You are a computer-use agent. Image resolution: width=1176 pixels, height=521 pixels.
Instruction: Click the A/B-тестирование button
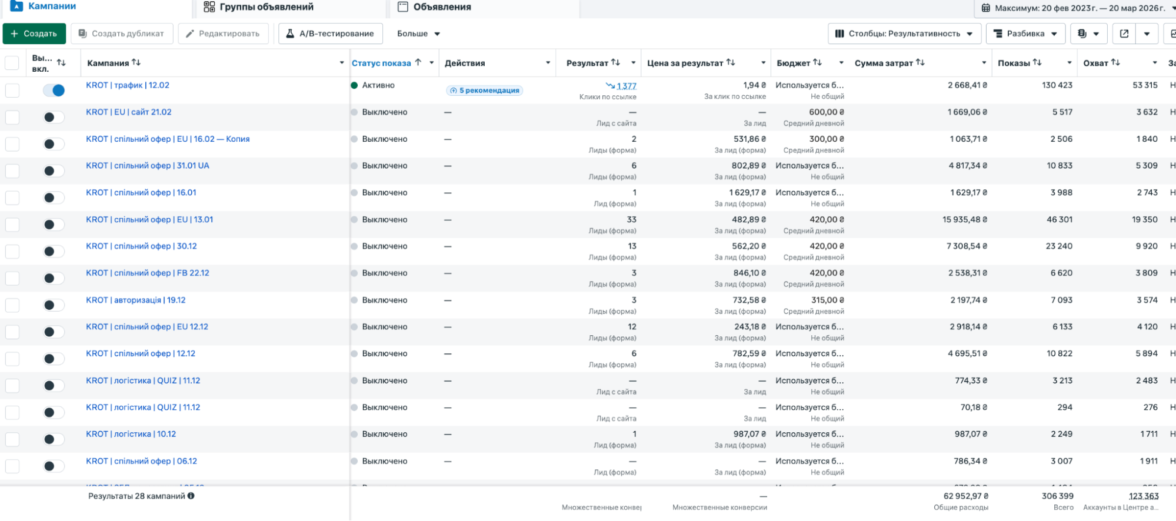point(330,34)
